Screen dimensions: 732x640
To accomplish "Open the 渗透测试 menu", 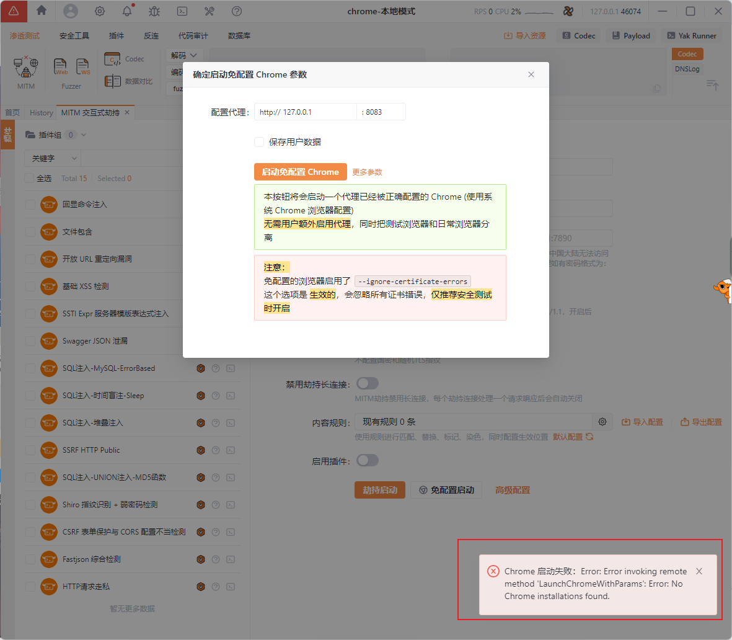I will click(25, 35).
